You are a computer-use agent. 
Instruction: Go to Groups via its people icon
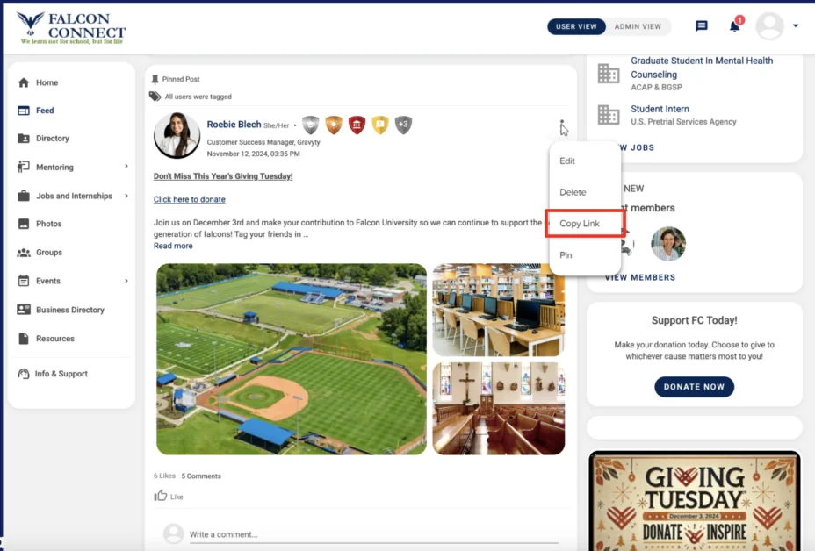point(24,253)
